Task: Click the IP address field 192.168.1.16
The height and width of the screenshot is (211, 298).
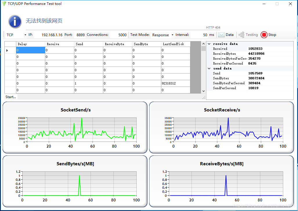Action: 48,35
